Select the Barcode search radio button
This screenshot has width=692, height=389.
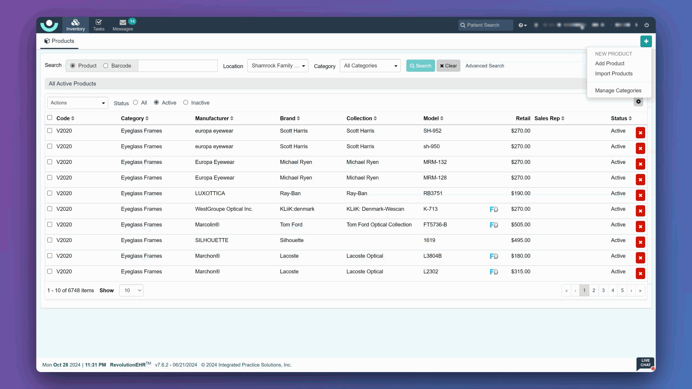coord(106,66)
